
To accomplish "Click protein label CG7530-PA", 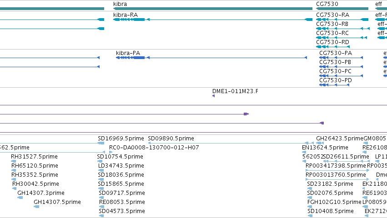I will [x=336, y=53].
